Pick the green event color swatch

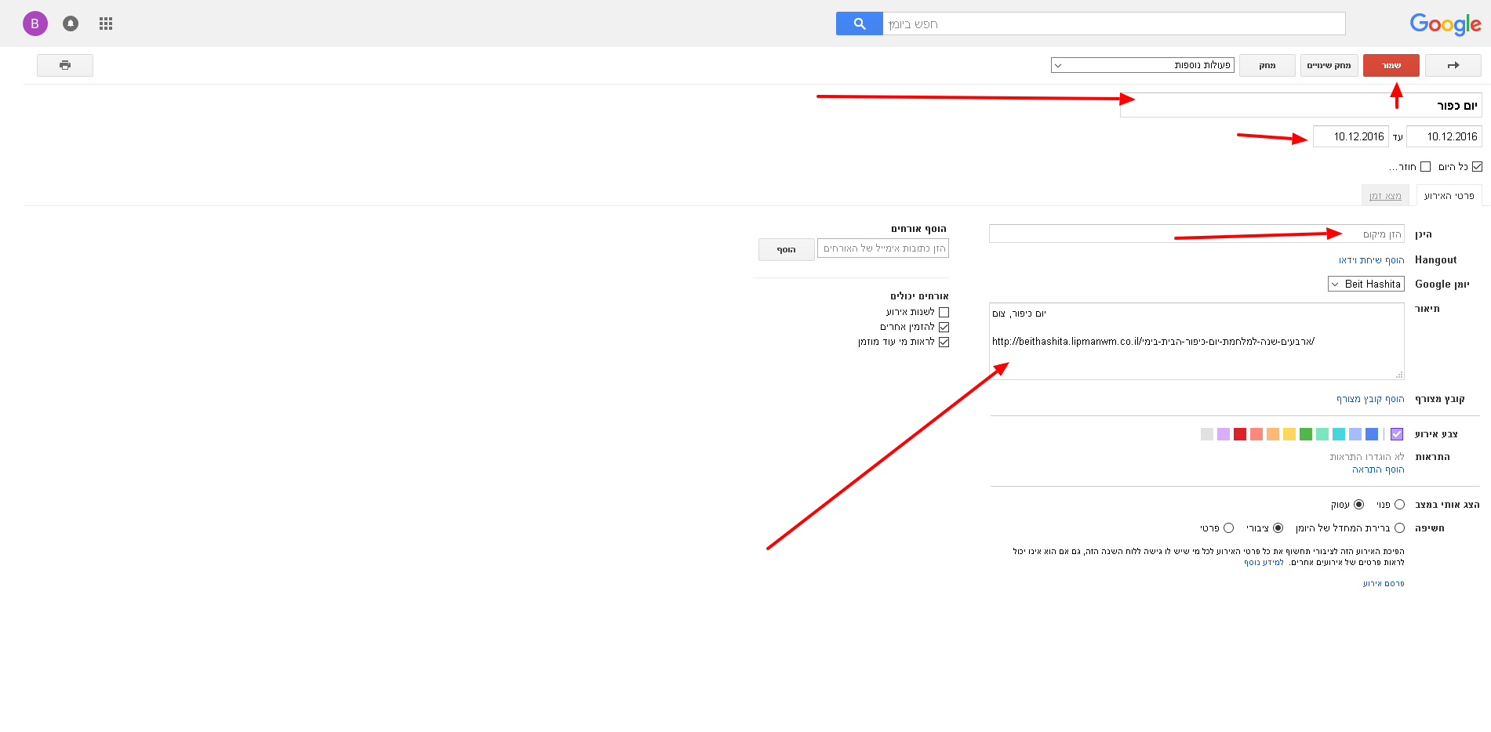[1305, 434]
